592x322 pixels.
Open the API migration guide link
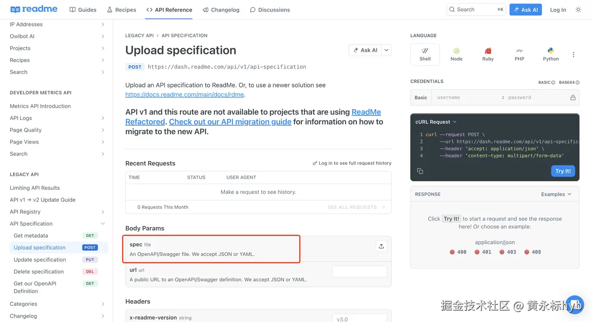pyautogui.click(x=230, y=122)
